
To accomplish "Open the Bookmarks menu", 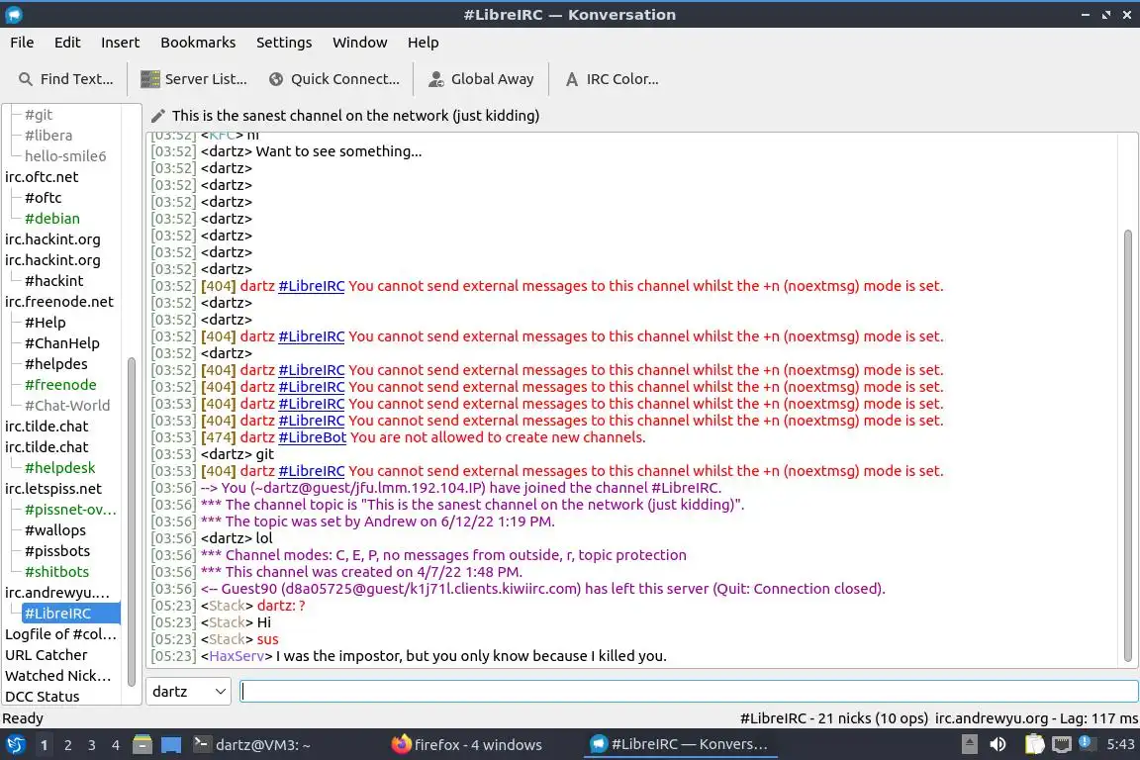I will pyautogui.click(x=198, y=43).
